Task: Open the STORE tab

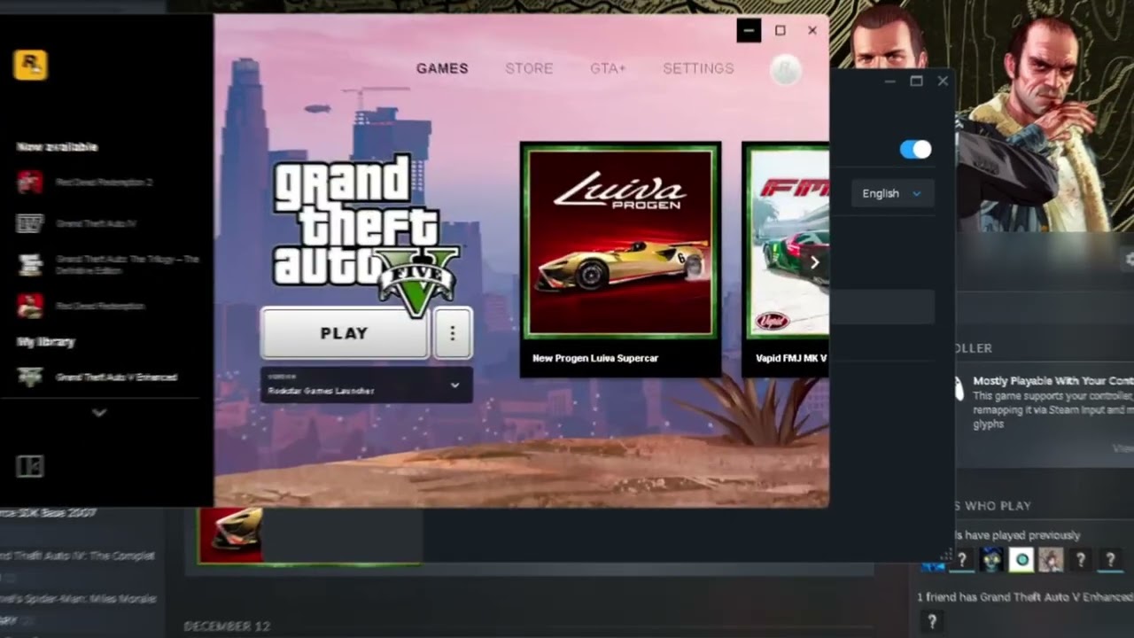Action: click(x=529, y=68)
